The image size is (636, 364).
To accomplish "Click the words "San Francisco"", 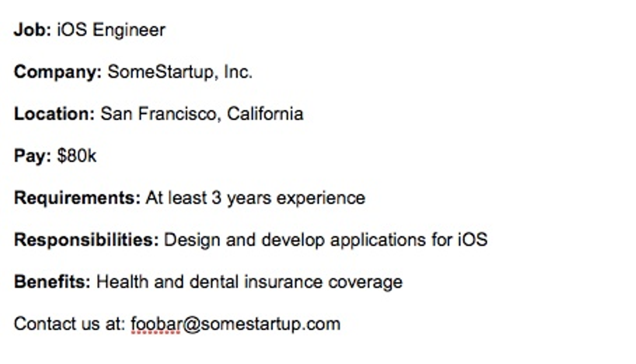I will (x=158, y=114).
